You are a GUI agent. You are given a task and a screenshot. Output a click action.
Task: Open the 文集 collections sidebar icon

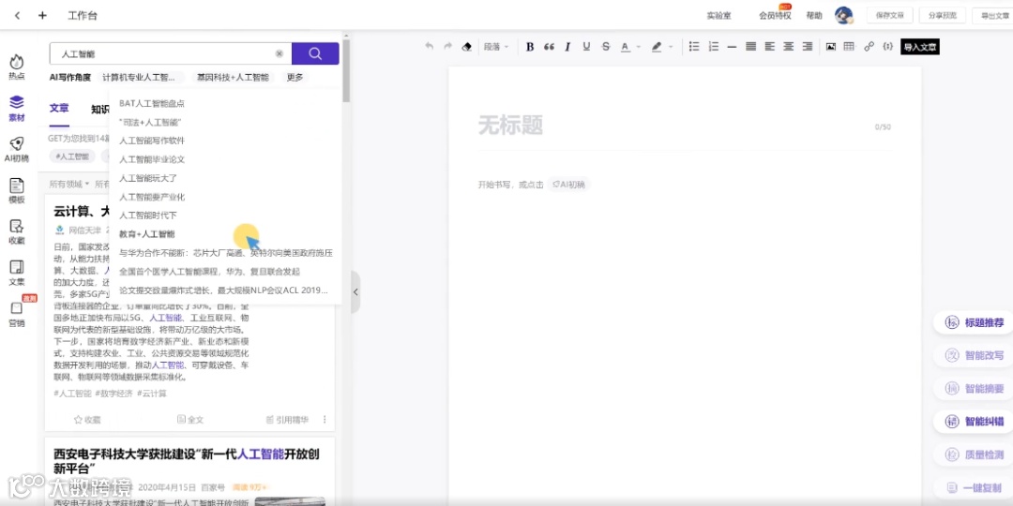[17, 274]
